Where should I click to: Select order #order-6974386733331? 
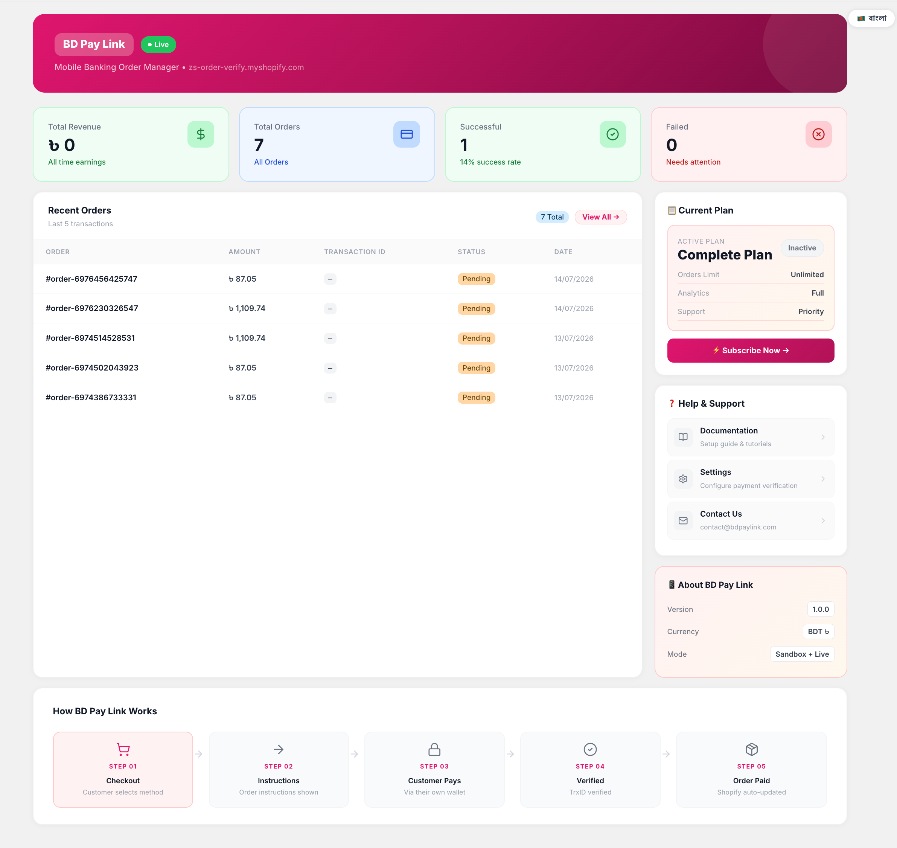pyautogui.click(x=91, y=397)
